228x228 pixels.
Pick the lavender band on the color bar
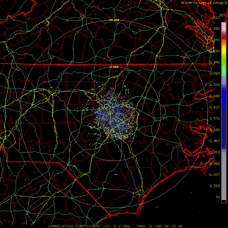pos(224,80)
